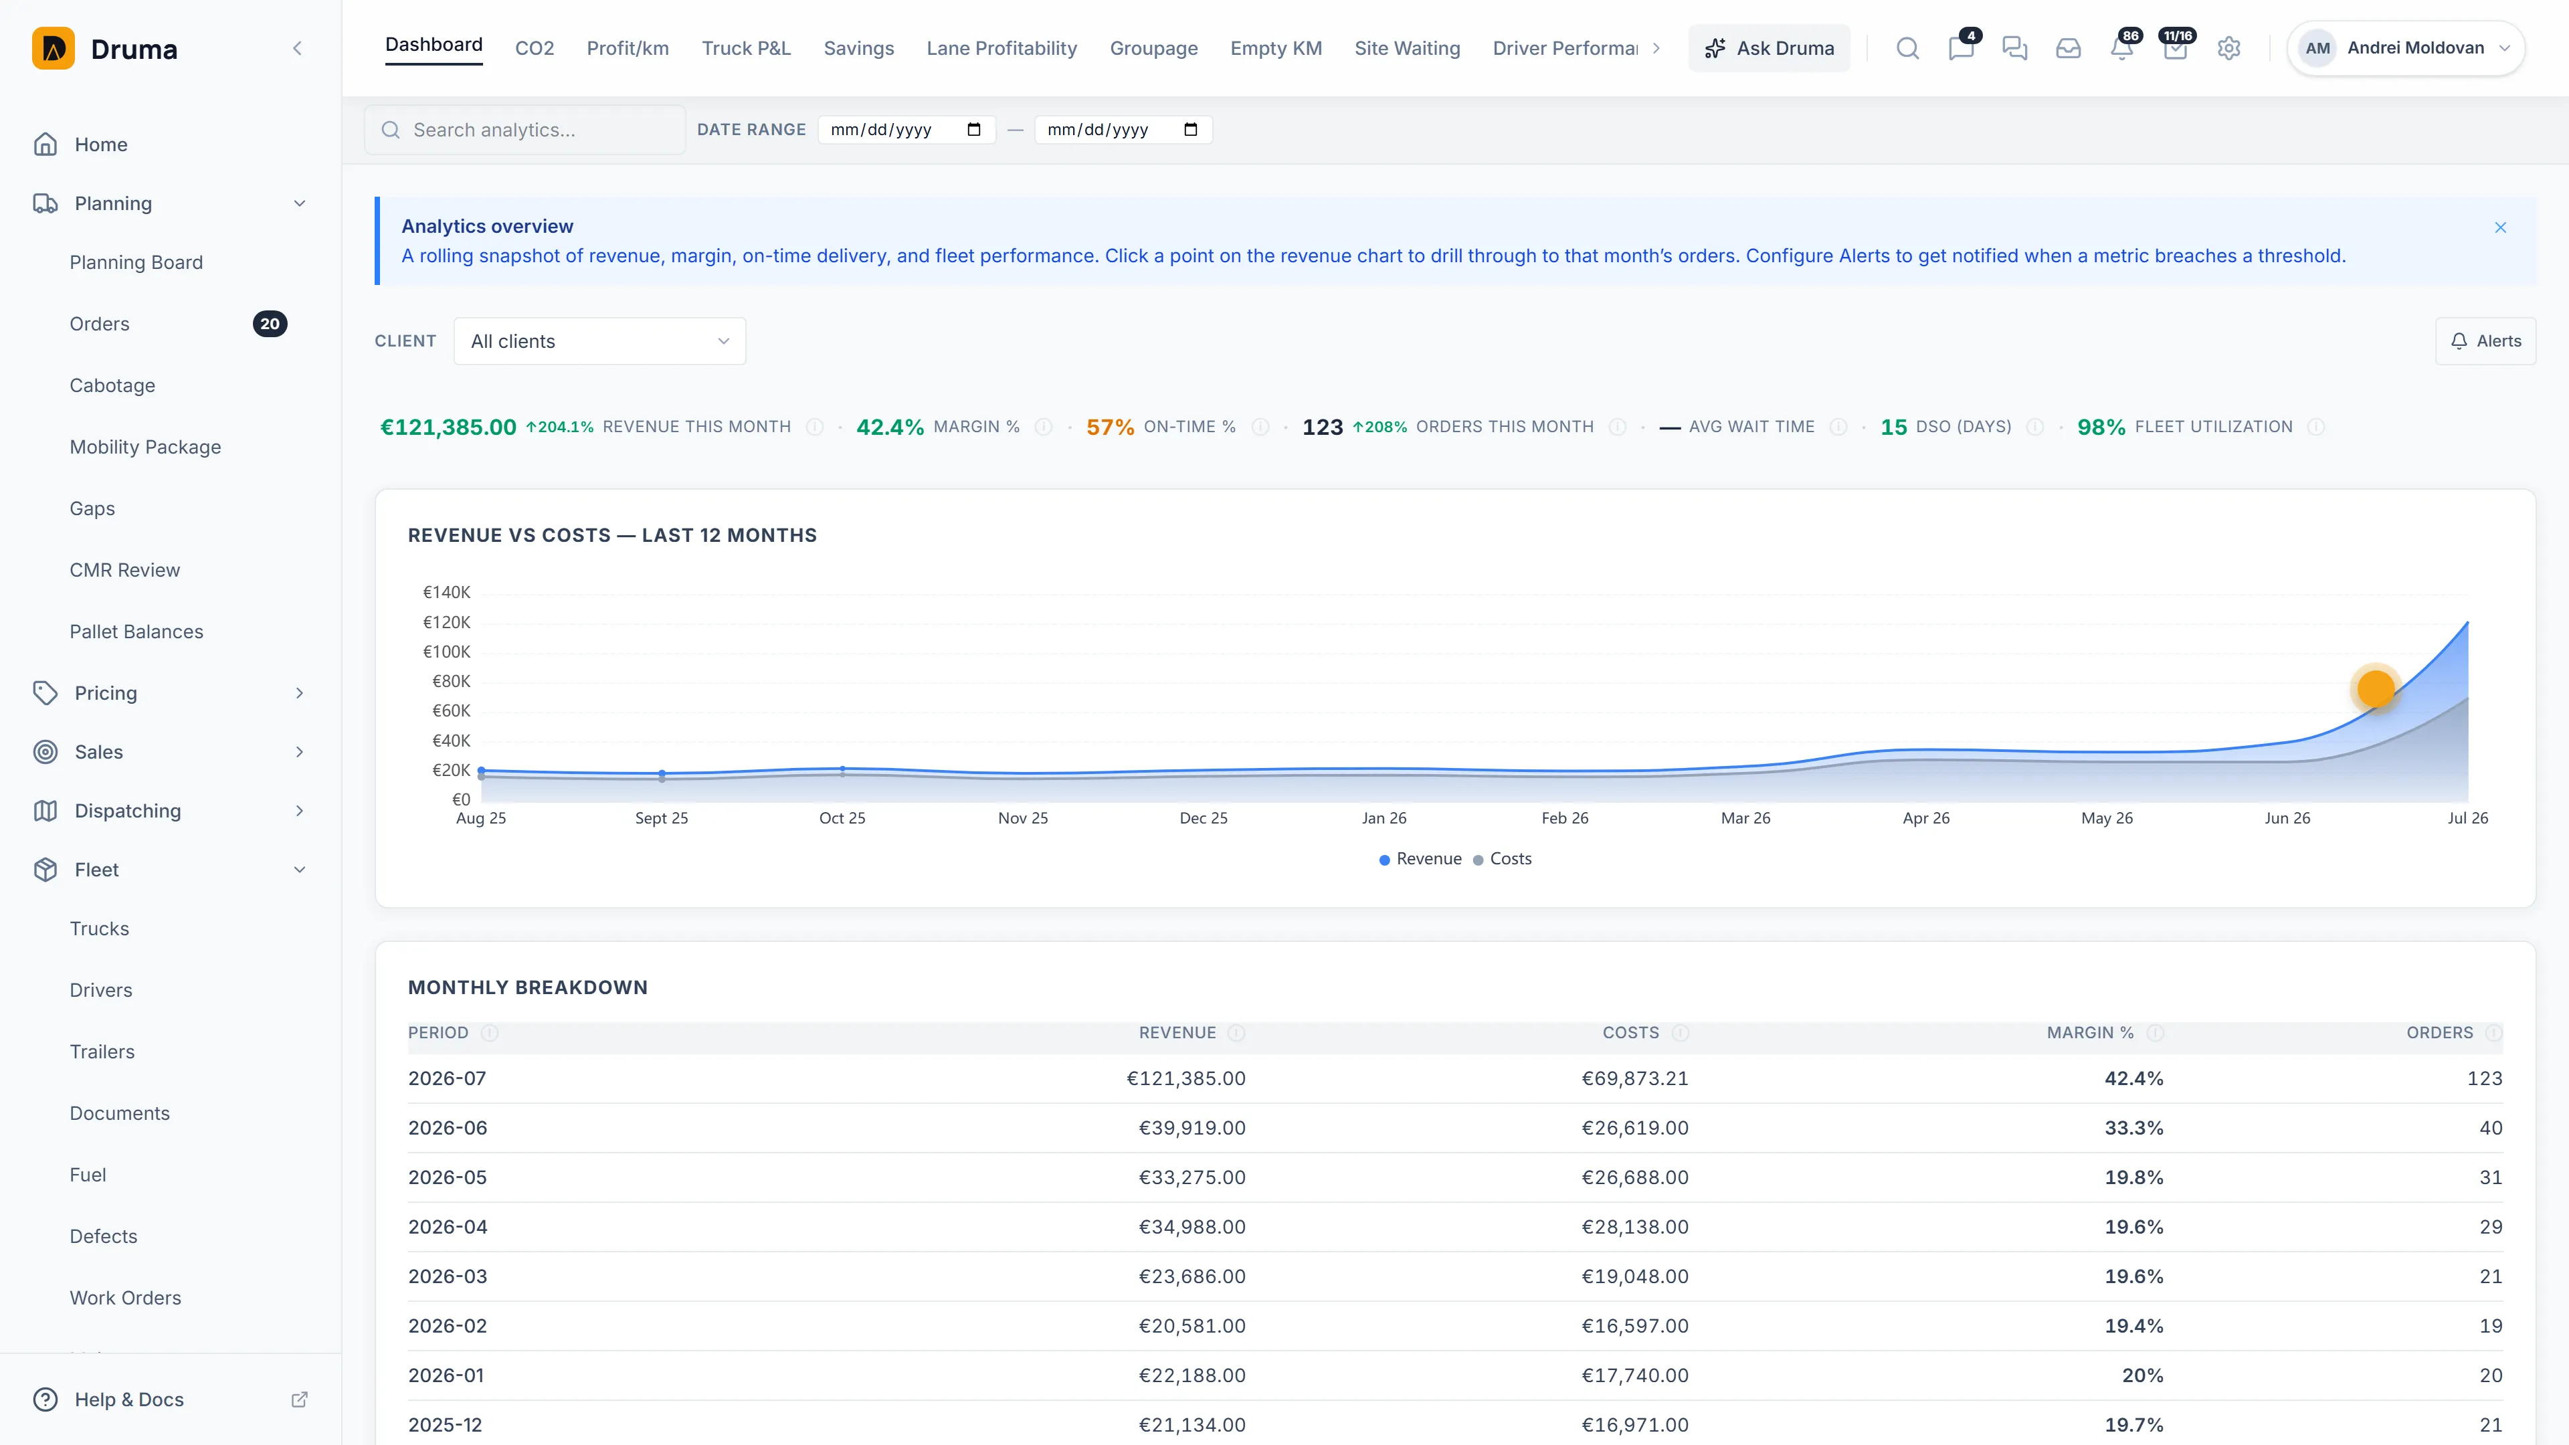Viewport: 2569px width, 1445px height.
Task: Click the Oct 25 data point on the revenue chart
Action: pos(843,769)
